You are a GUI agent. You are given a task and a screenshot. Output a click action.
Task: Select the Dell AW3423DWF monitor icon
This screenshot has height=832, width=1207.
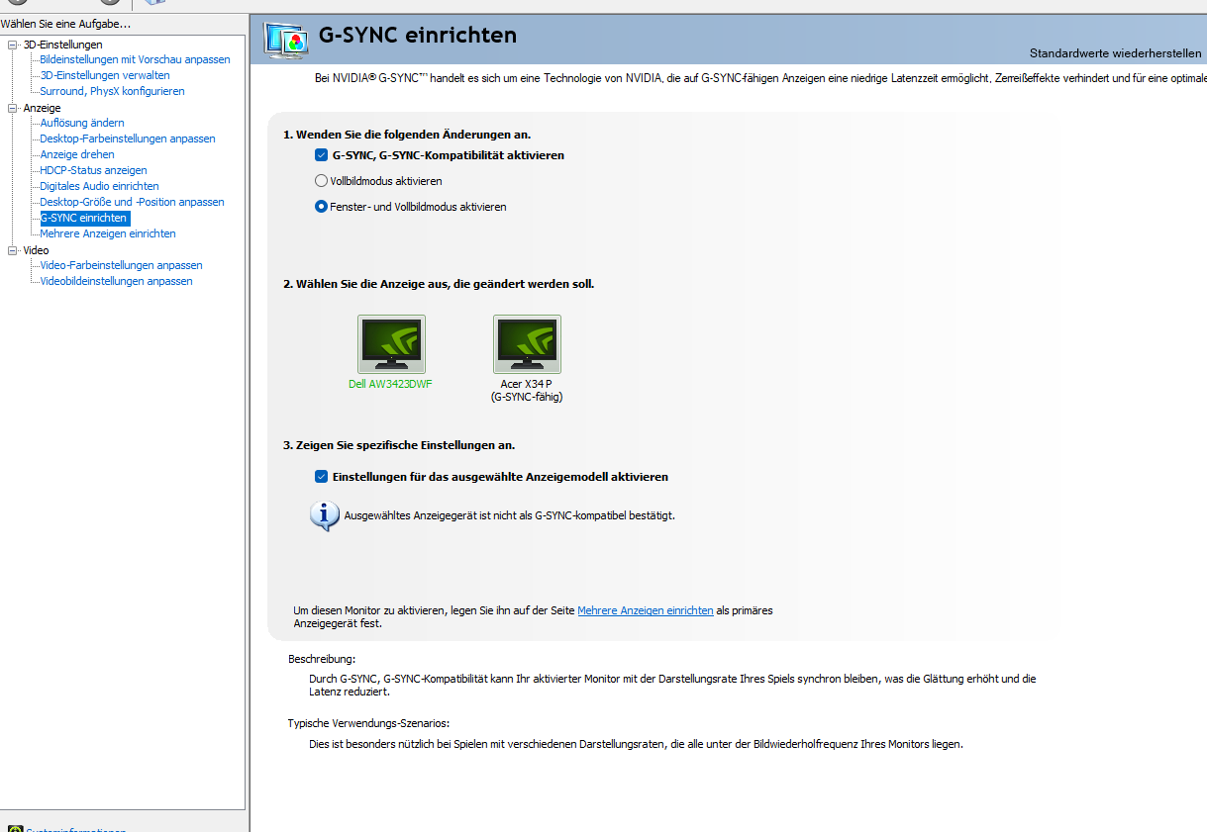pyautogui.click(x=391, y=344)
